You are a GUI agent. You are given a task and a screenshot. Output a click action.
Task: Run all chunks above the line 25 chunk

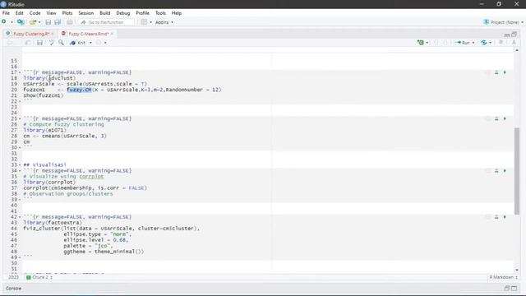(x=496, y=118)
